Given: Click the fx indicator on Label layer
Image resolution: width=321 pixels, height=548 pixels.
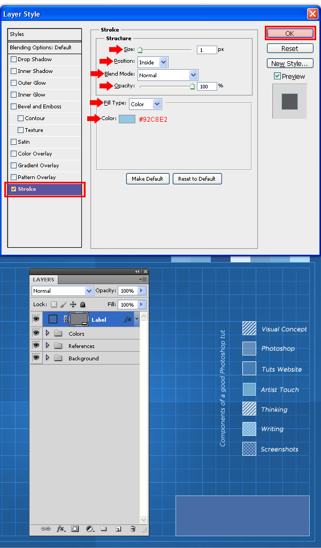Looking at the screenshot, I should pyautogui.click(x=128, y=320).
